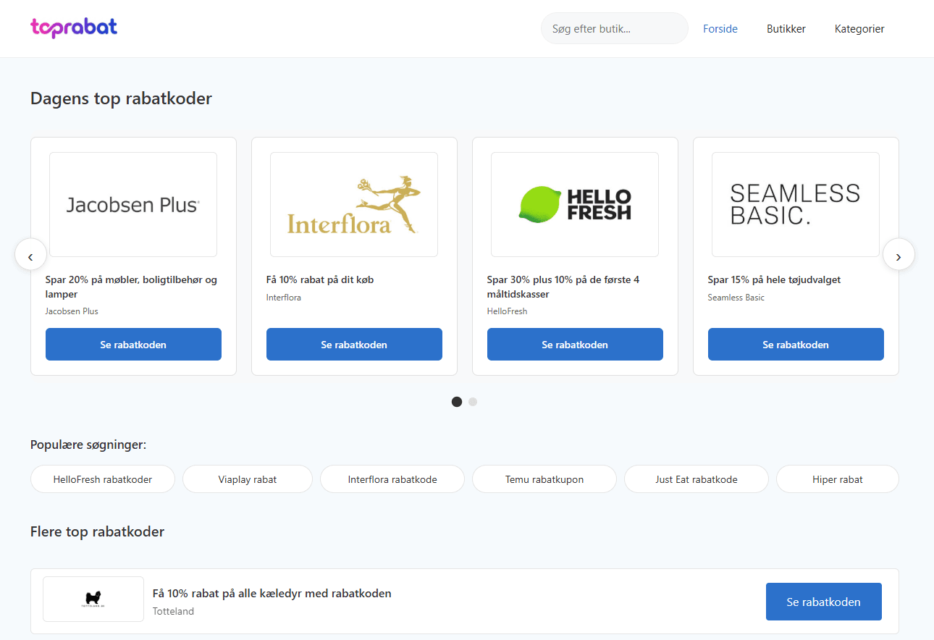Go to the Kategorier menu item

coord(859,29)
